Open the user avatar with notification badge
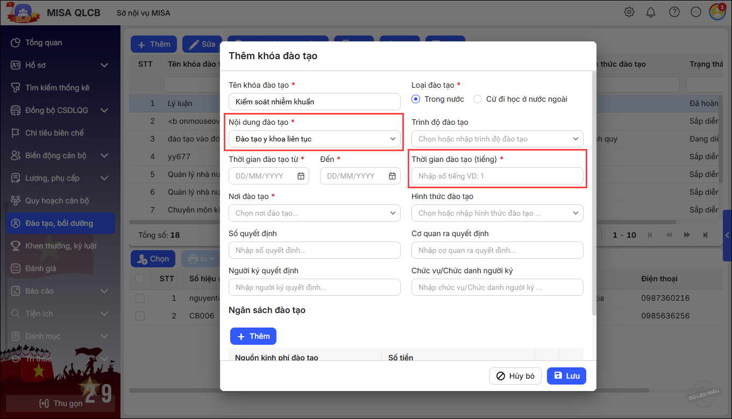This screenshot has height=419, width=732. point(717,12)
